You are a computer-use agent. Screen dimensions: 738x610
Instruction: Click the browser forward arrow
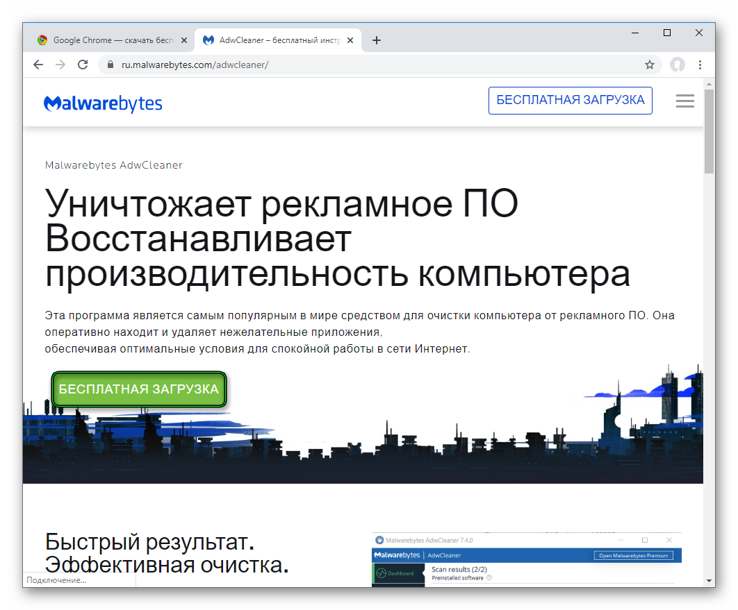coord(60,65)
